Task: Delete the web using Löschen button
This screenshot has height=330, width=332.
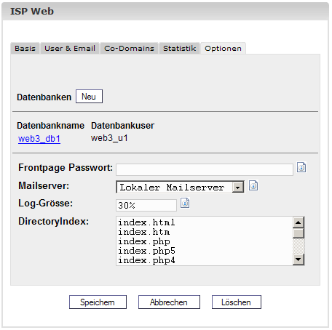Action: pyautogui.click(x=237, y=302)
